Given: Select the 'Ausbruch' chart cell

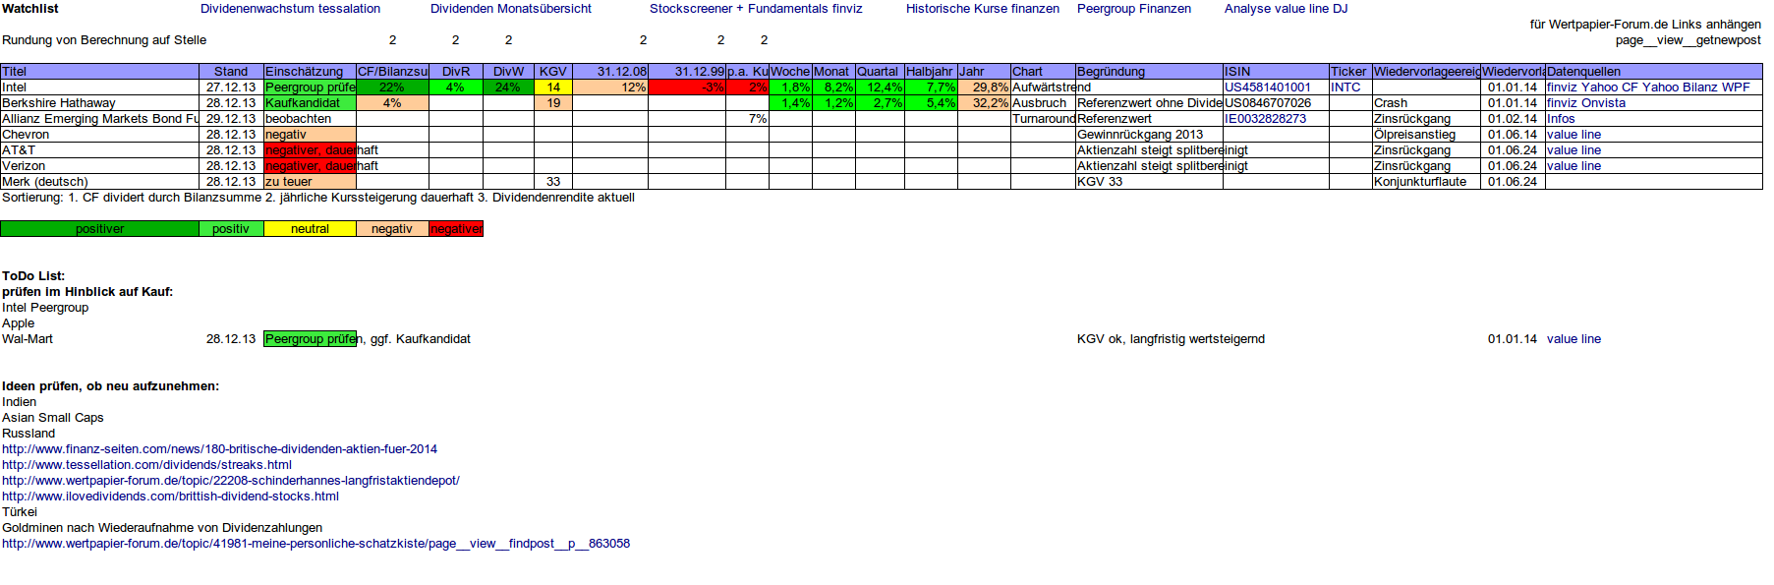Looking at the screenshot, I should click(1043, 103).
